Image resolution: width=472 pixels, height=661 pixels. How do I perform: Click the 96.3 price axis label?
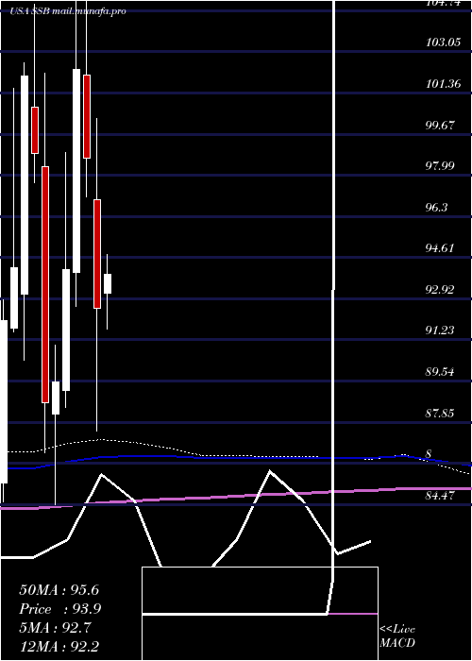pyautogui.click(x=437, y=207)
